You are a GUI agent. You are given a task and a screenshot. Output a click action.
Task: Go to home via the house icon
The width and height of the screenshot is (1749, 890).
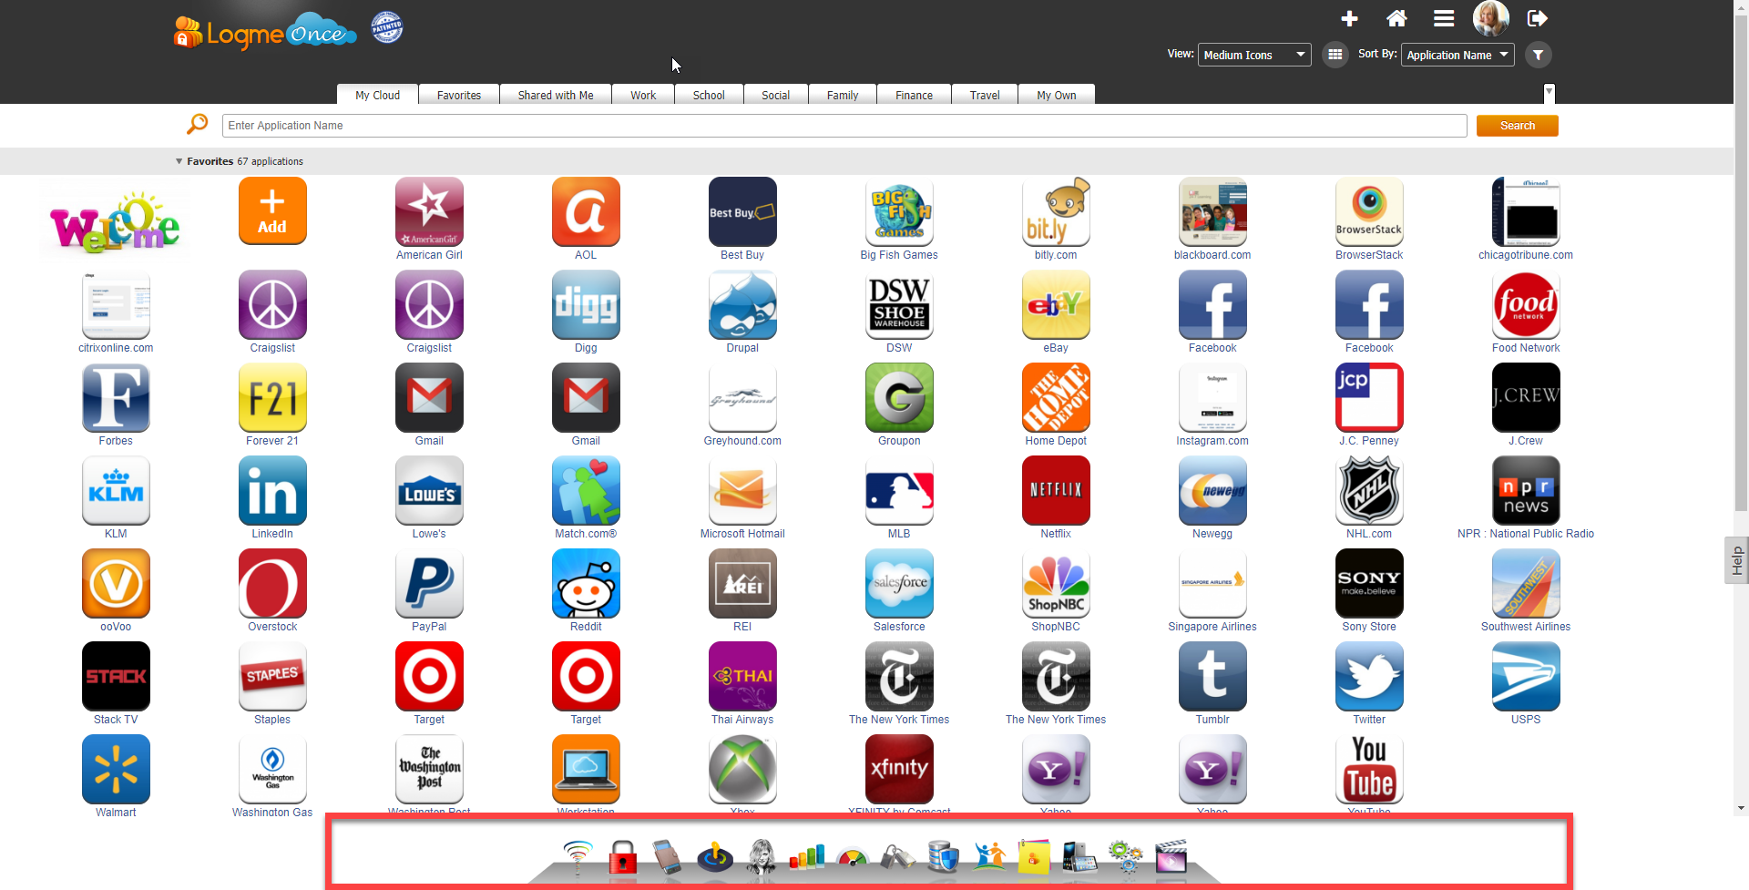[x=1396, y=18]
